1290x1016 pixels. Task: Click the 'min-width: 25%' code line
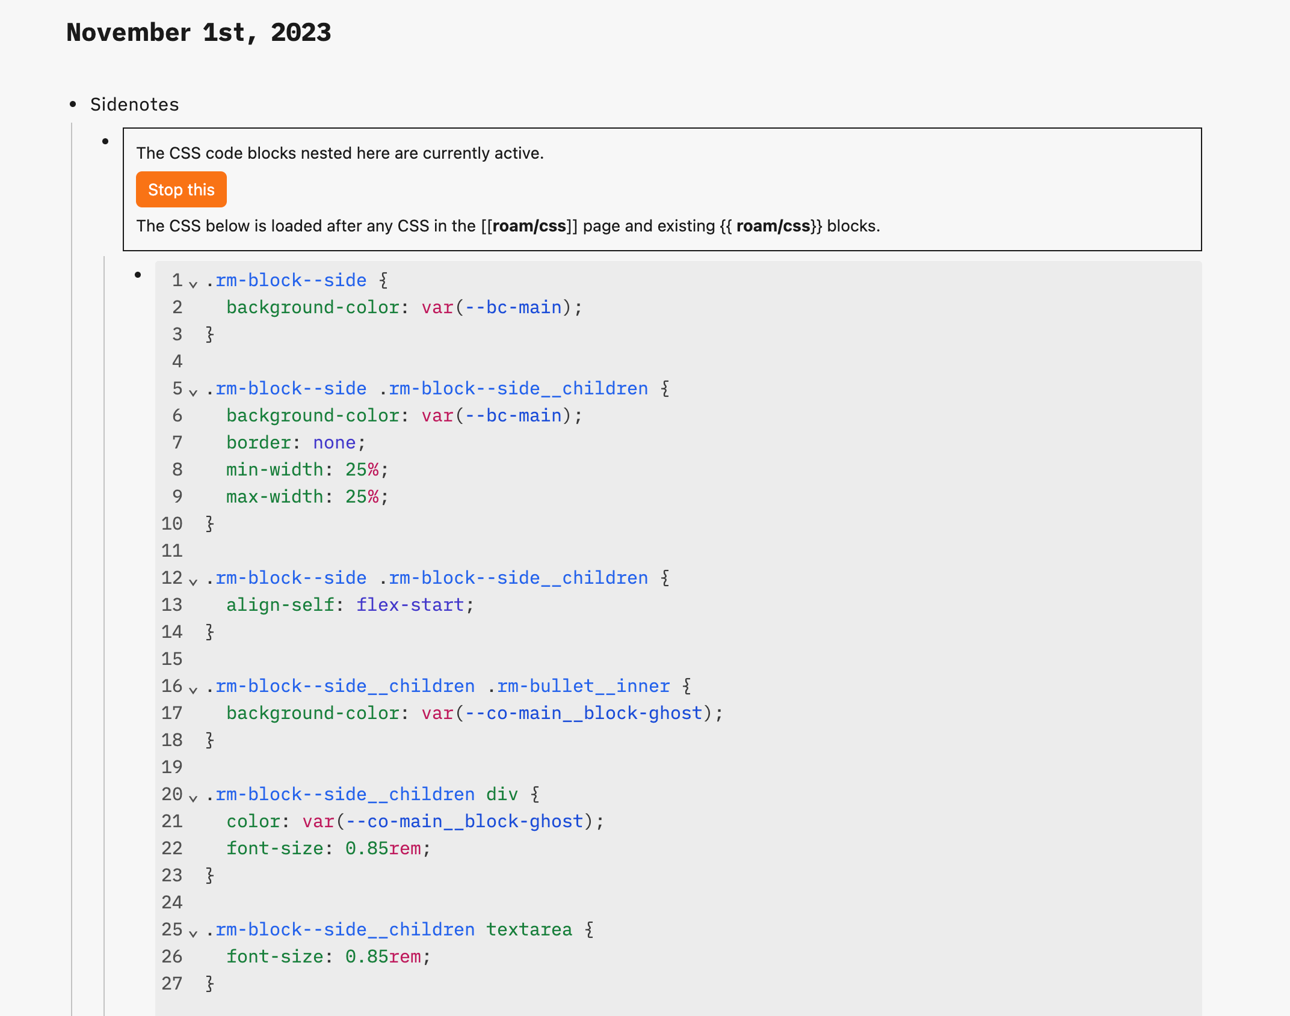pyautogui.click(x=307, y=470)
